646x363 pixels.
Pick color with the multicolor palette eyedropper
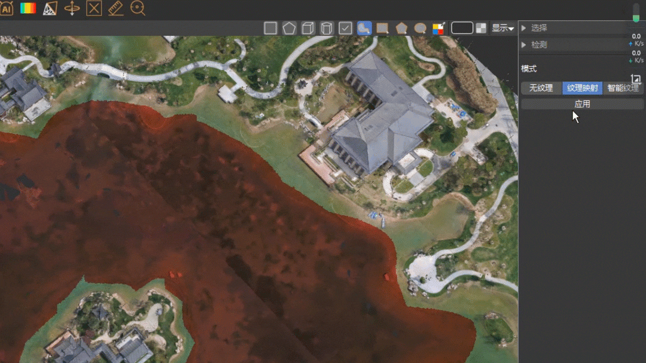click(438, 28)
